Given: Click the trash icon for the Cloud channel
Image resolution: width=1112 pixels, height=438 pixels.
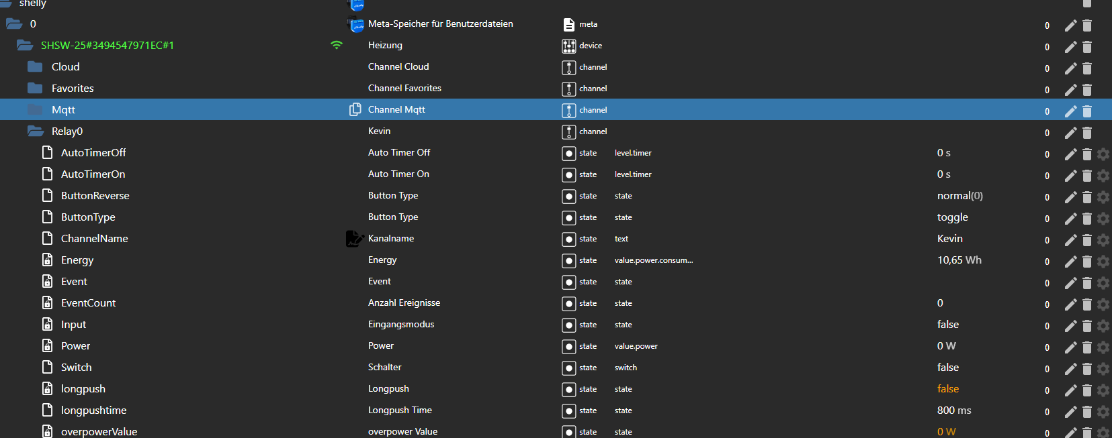Looking at the screenshot, I should [x=1087, y=68].
